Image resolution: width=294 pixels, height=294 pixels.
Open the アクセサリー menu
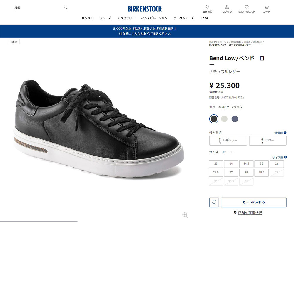(x=126, y=18)
